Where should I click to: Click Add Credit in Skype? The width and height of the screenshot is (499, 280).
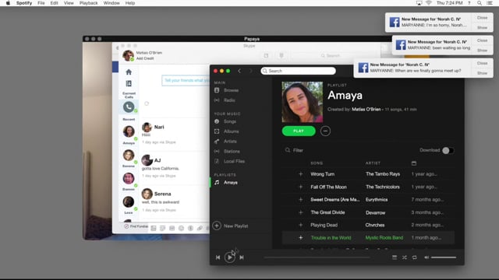pos(145,58)
